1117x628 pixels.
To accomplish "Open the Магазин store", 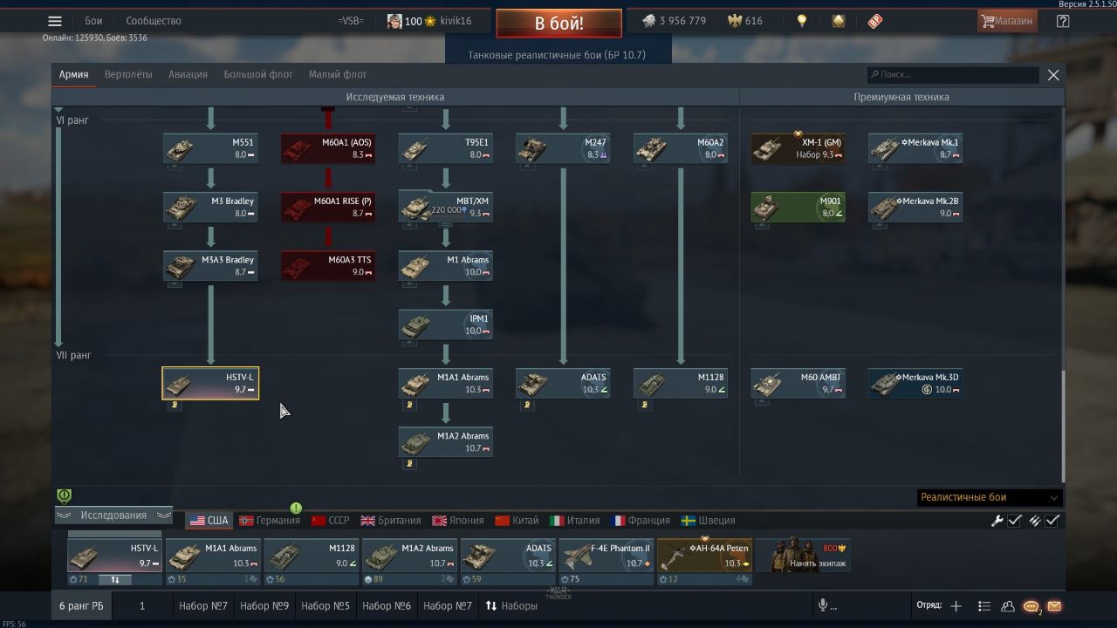I will pos(1007,21).
